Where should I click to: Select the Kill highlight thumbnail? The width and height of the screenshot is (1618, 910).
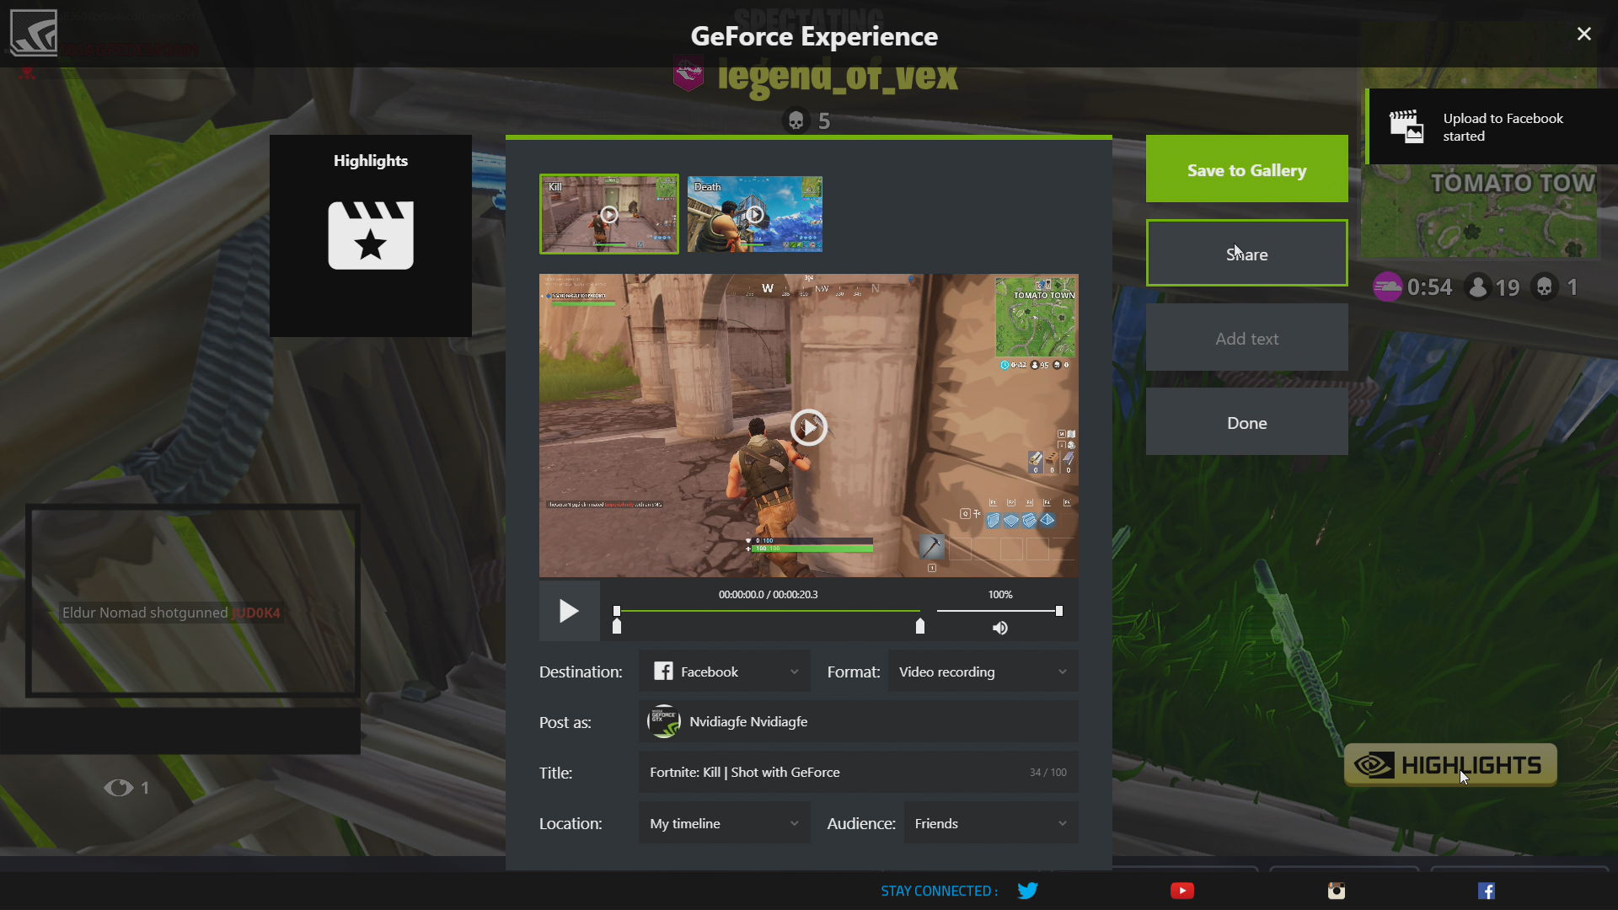tap(609, 213)
